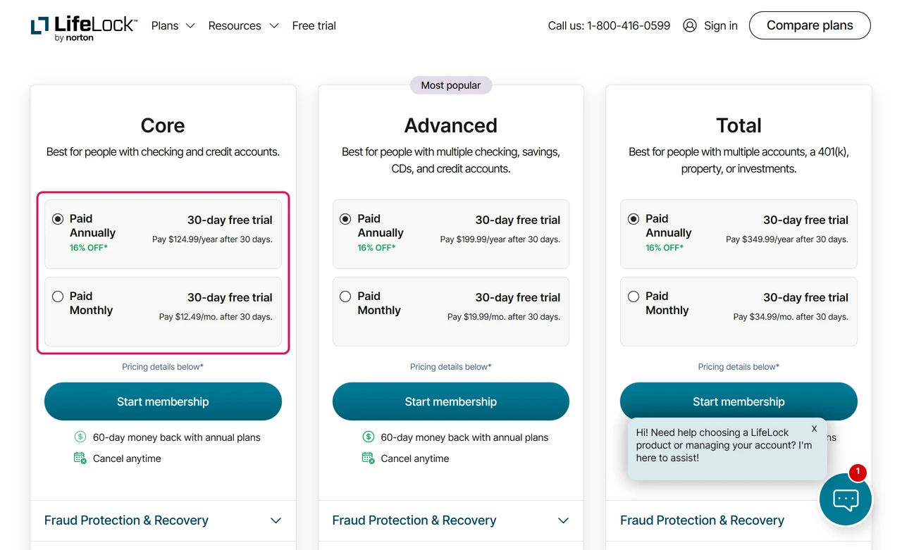Click Pay $19.99/mo. after 30 days text
The height and width of the screenshot is (550, 902).
[504, 317]
